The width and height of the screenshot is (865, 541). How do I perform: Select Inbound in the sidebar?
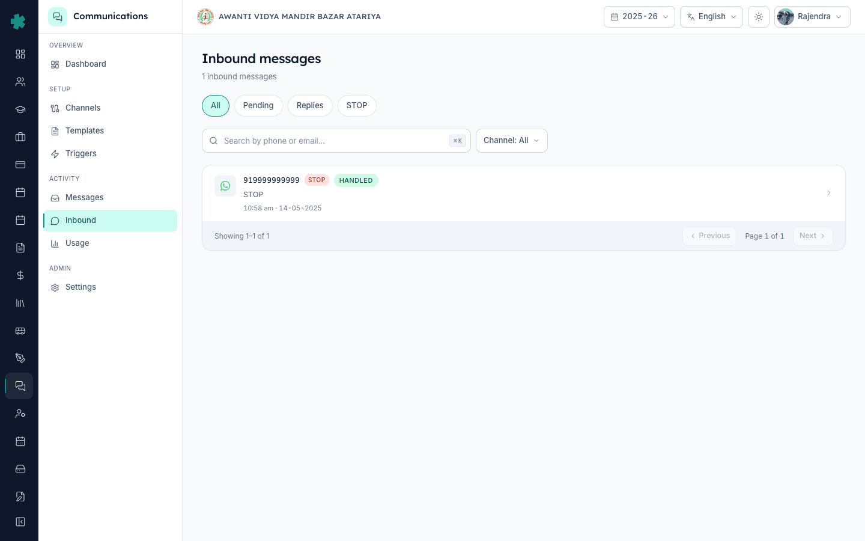click(111, 221)
